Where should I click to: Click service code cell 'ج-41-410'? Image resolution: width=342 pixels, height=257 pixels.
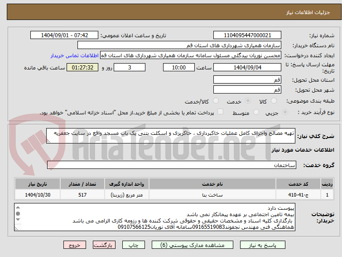tap(298, 195)
